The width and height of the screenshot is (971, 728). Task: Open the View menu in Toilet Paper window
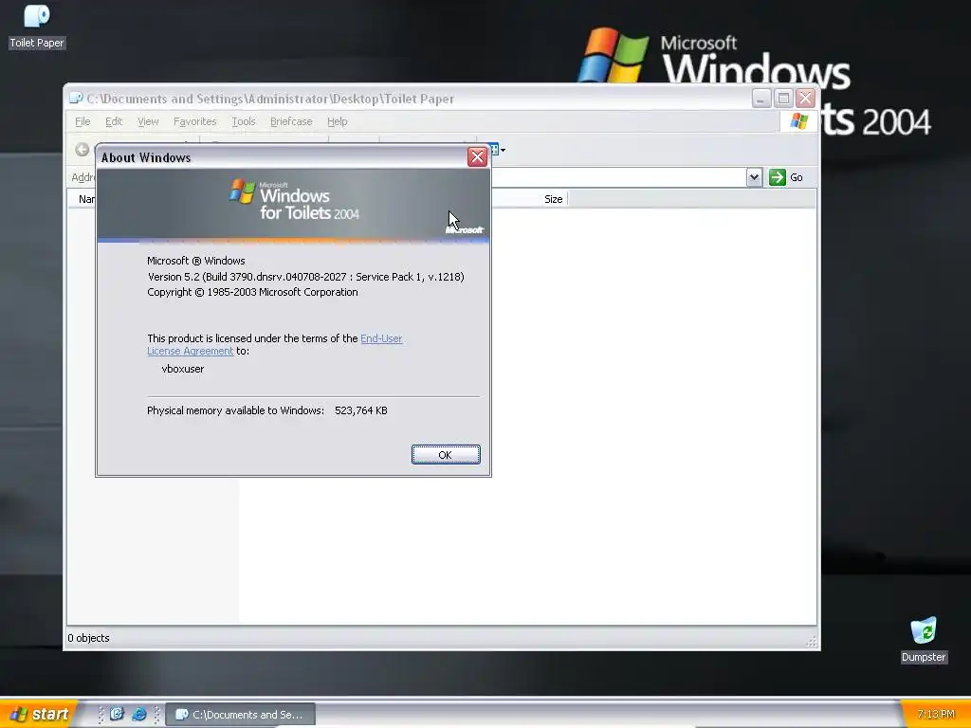(148, 121)
